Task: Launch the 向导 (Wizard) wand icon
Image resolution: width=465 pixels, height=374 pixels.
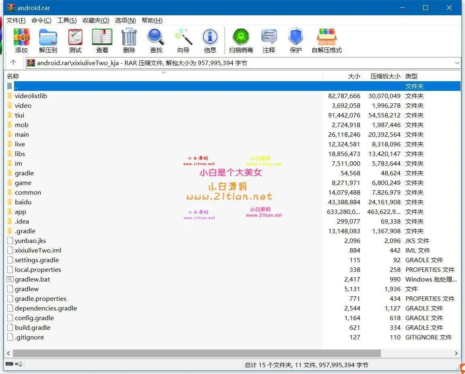Action: (183, 37)
